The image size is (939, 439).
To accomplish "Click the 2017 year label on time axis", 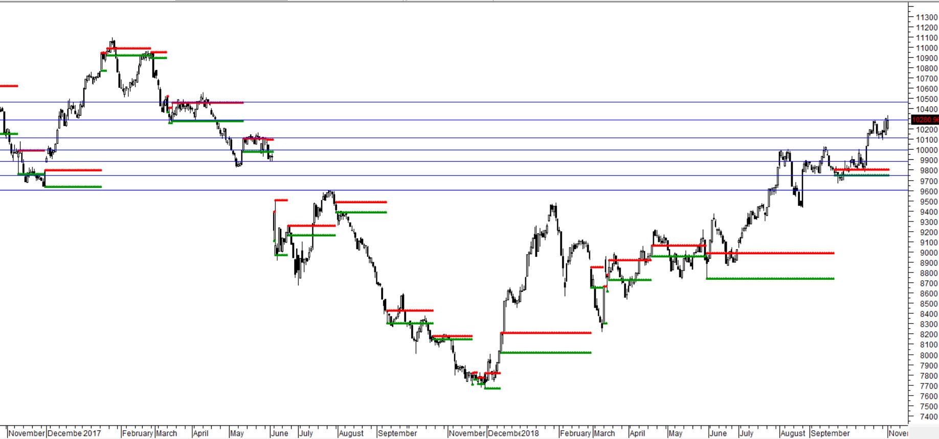I will coord(92,433).
